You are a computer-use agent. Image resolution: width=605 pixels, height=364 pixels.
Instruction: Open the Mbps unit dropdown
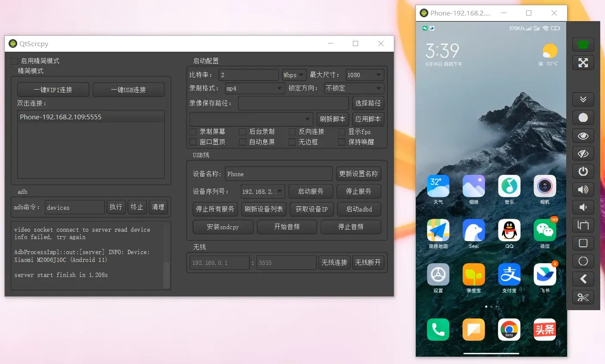pyautogui.click(x=294, y=75)
